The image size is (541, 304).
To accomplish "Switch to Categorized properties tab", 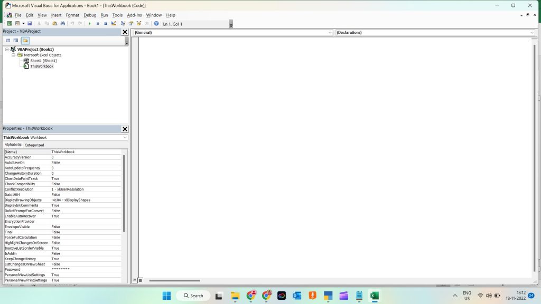I will tap(34, 145).
